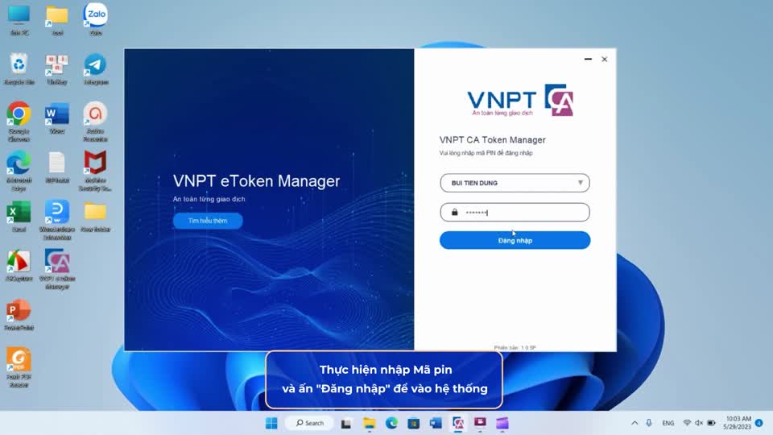This screenshot has width=773, height=435.
Task: Open the screen capture shortcut above PowerPoint
Action: 19,265
